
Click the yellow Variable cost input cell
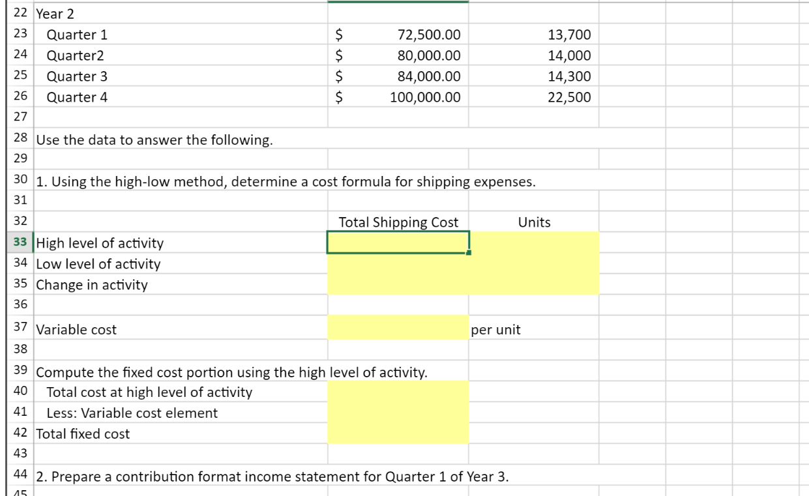coord(398,329)
